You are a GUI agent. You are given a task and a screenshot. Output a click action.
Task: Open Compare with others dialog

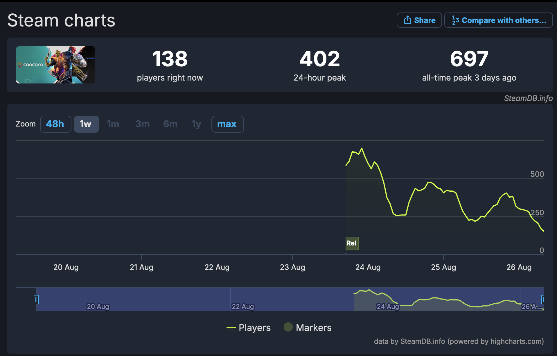(x=498, y=20)
